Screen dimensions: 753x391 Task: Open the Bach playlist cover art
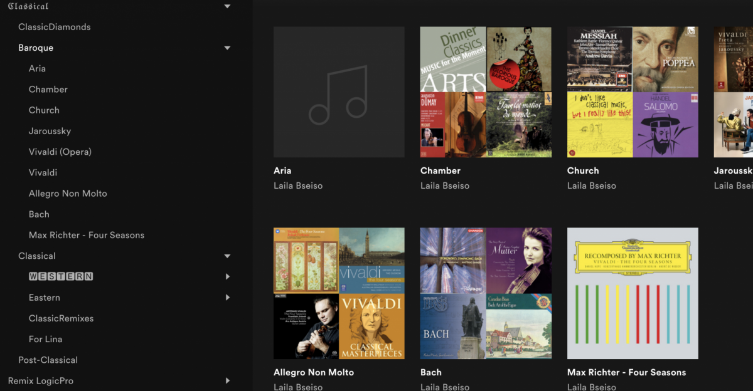tap(486, 293)
